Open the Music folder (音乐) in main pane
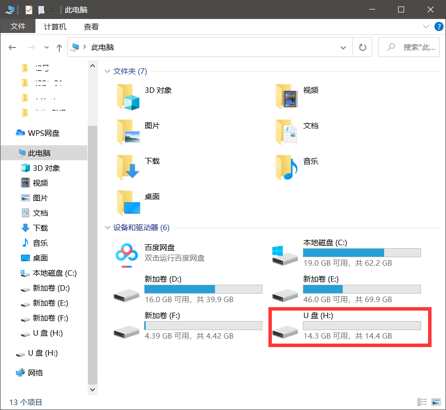The height and width of the screenshot is (410, 446). click(x=286, y=167)
